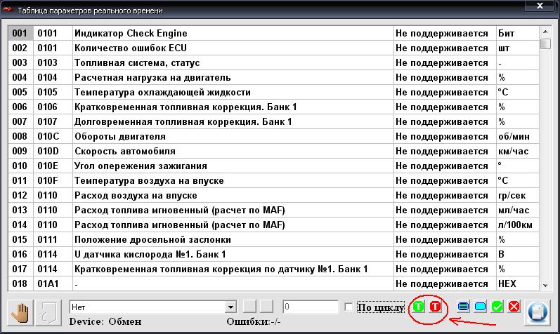Select row 'Скорость автомобиля'
The height and width of the screenshot is (334, 560).
pos(273,151)
